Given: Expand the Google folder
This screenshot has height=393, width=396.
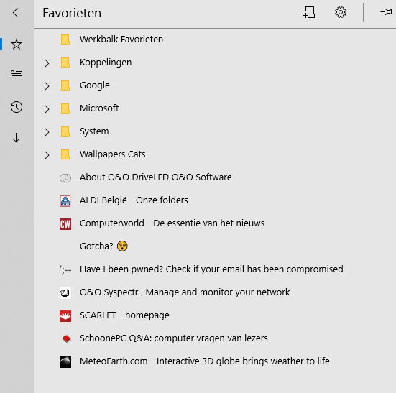Looking at the screenshot, I should 47,85.
